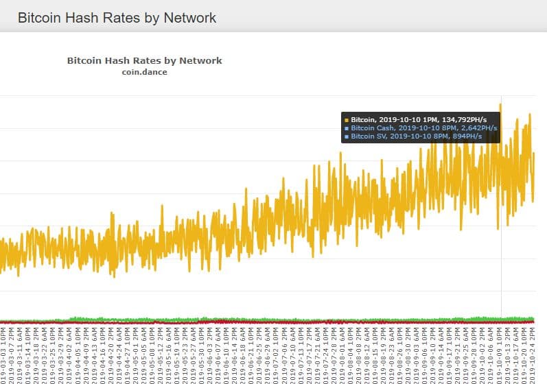Click x-axis label '2019-09-25 6AM'
Image resolution: width=547 pixels, height=384 pixels.
pos(467,355)
